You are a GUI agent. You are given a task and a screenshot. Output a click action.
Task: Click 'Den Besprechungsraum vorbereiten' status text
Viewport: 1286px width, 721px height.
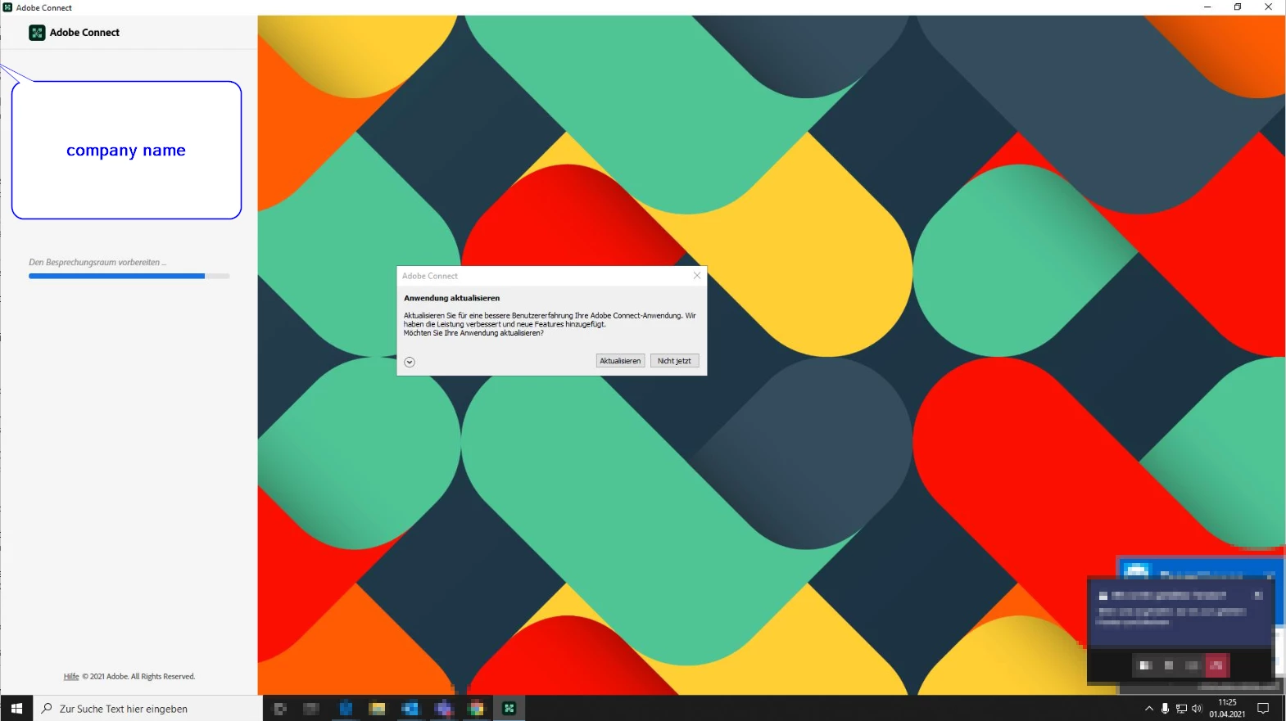[x=97, y=263]
